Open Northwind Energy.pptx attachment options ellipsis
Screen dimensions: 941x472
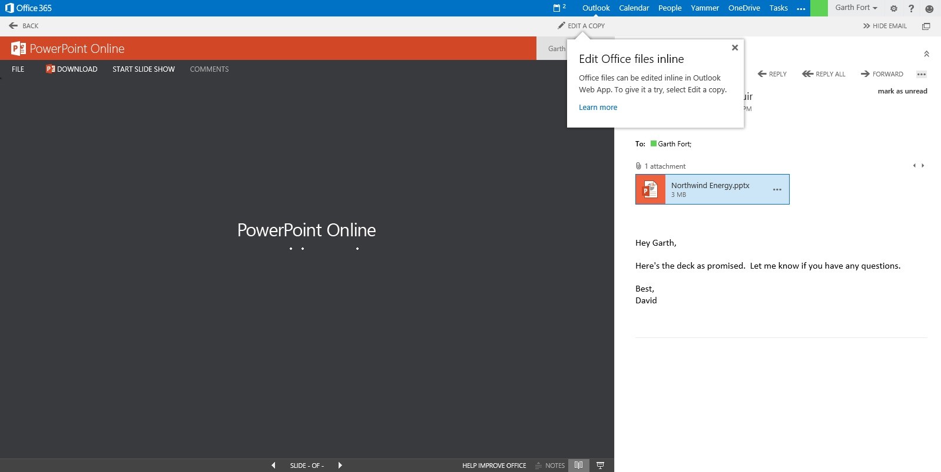pyautogui.click(x=777, y=189)
